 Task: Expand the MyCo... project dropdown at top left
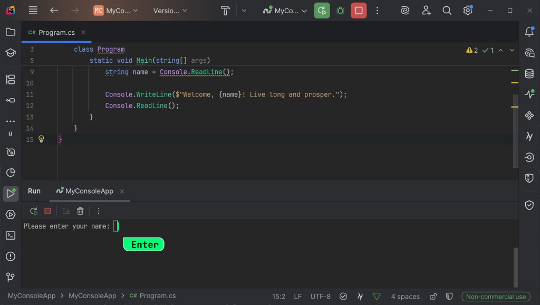tap(116, 11)
